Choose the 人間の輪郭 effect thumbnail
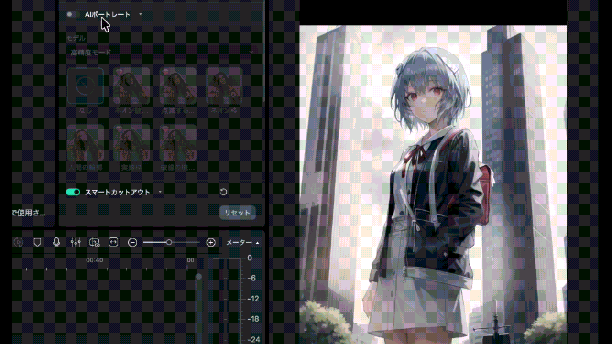This screenshot has height=344, width=612. [86, 143]
